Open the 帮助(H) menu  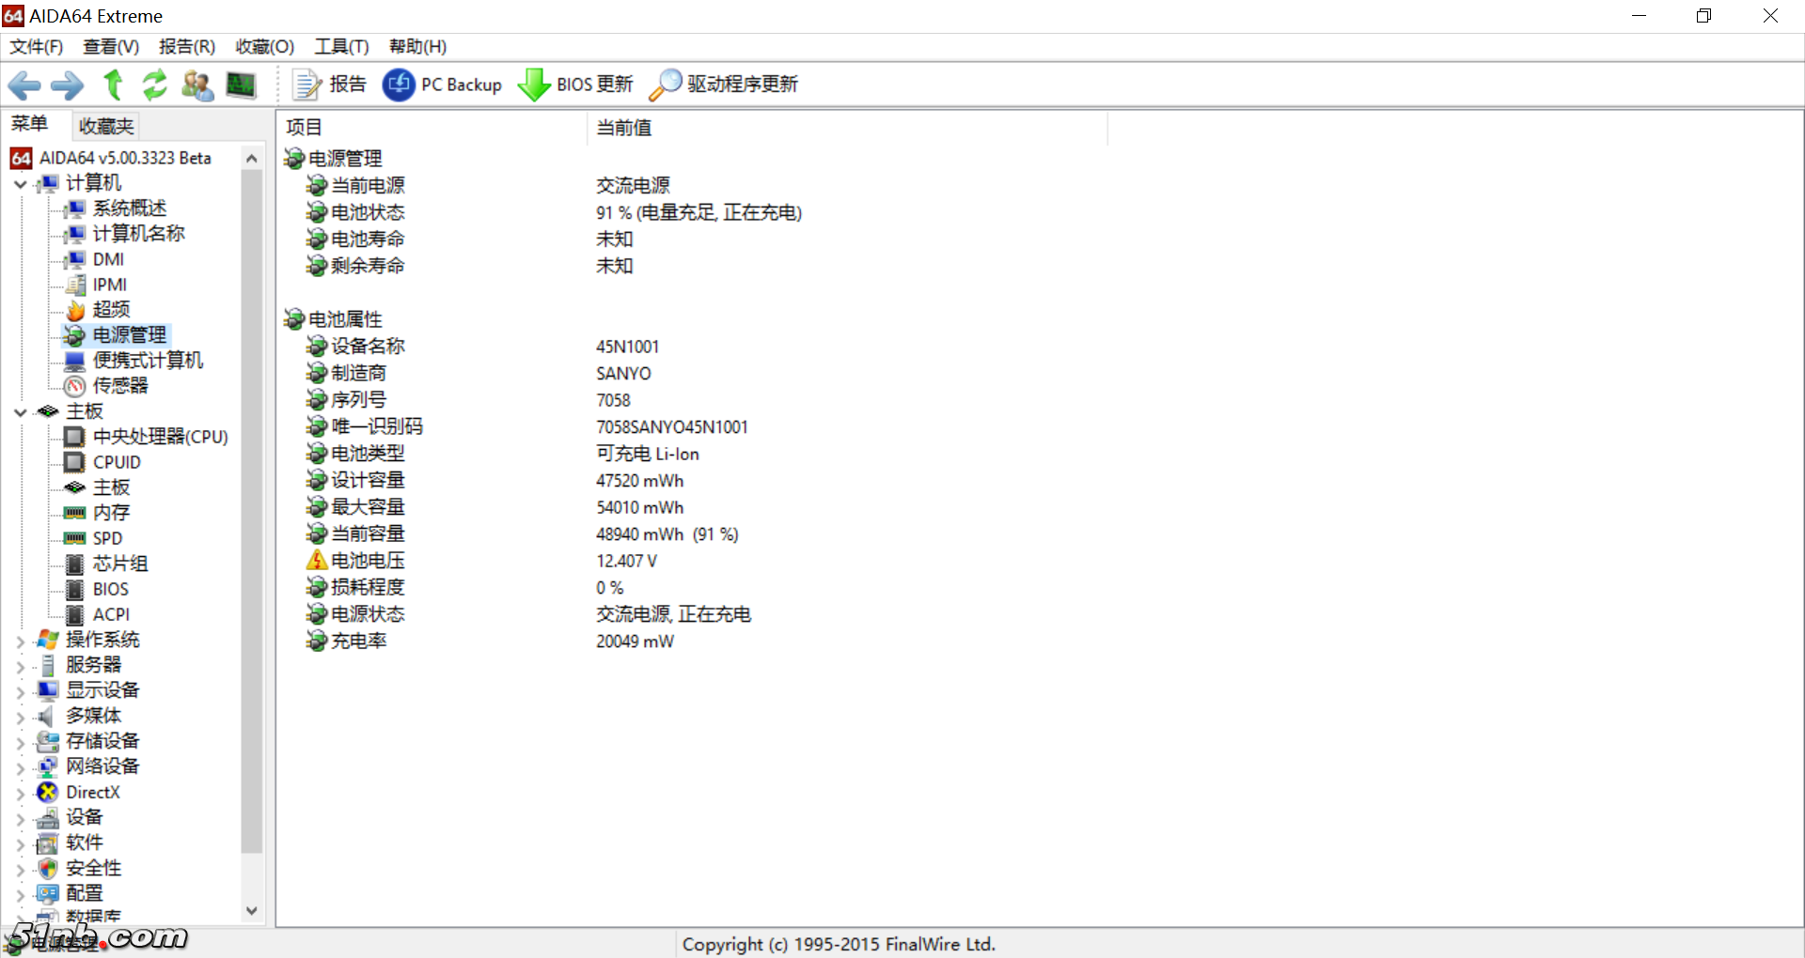(x=417, y=46)
